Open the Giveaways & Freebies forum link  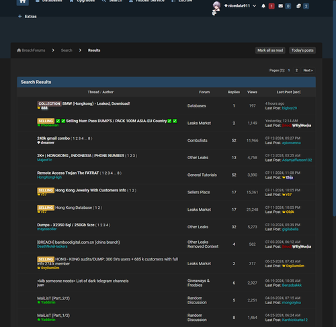pos(198,283)
